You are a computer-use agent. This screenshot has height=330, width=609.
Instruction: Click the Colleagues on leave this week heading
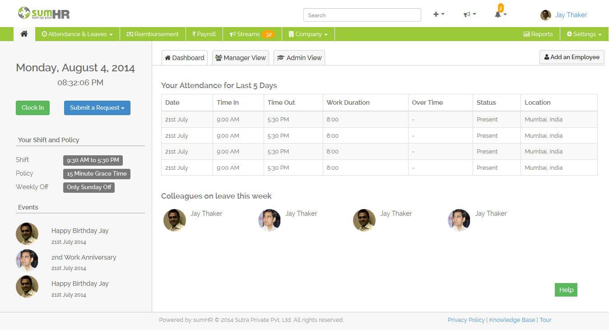pos(216,196)
